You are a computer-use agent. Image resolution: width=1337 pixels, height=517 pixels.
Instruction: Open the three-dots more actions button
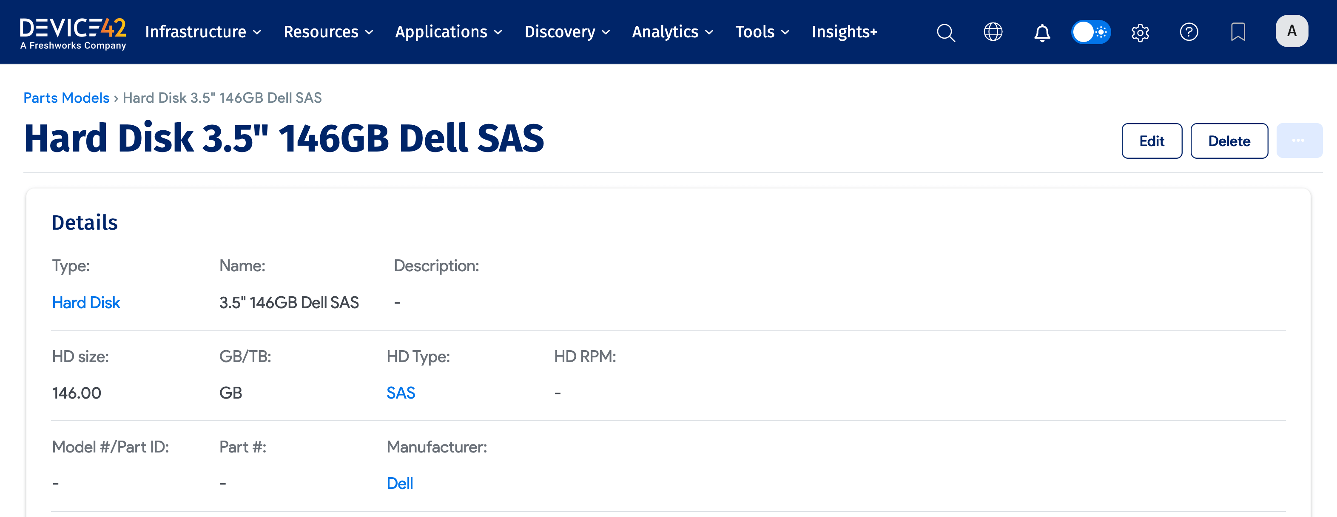coord(1299,141)
